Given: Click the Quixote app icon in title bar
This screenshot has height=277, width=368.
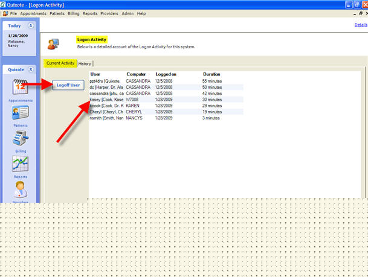Looking at the screenshot, I should pyautogui.click(x=3, y=4).
